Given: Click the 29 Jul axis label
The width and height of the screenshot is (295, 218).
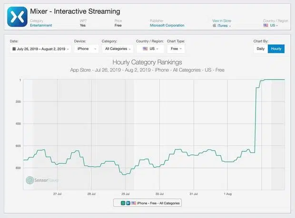Looking at the screenshot, I should 125,194.
